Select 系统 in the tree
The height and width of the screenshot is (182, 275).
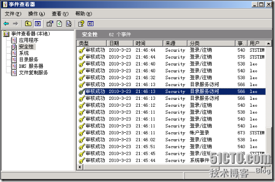24,53
